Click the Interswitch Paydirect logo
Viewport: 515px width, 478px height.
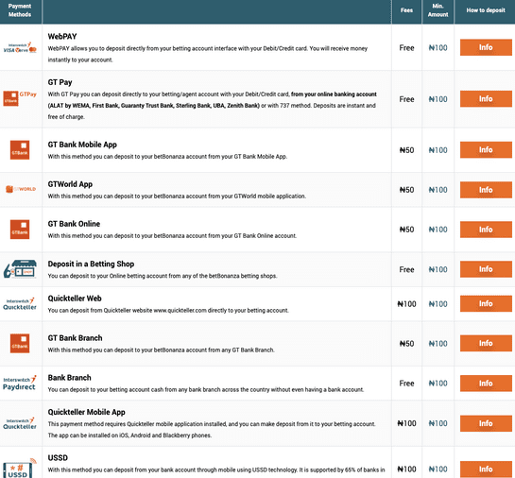click(20, 384)
